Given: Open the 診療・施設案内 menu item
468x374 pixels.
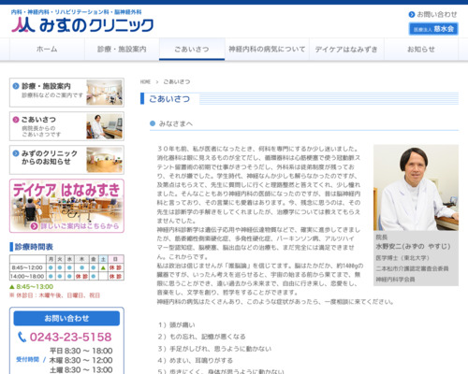Looking at the screenshot, I should pos(122,50).
